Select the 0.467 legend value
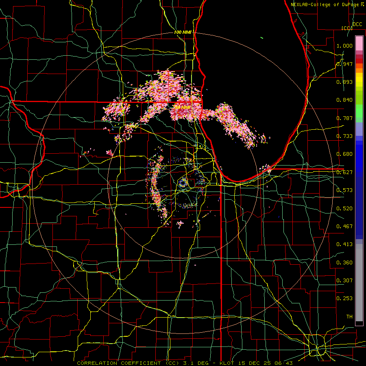The width and height of the screenshot is (366, 366). [x=344, y=227]
